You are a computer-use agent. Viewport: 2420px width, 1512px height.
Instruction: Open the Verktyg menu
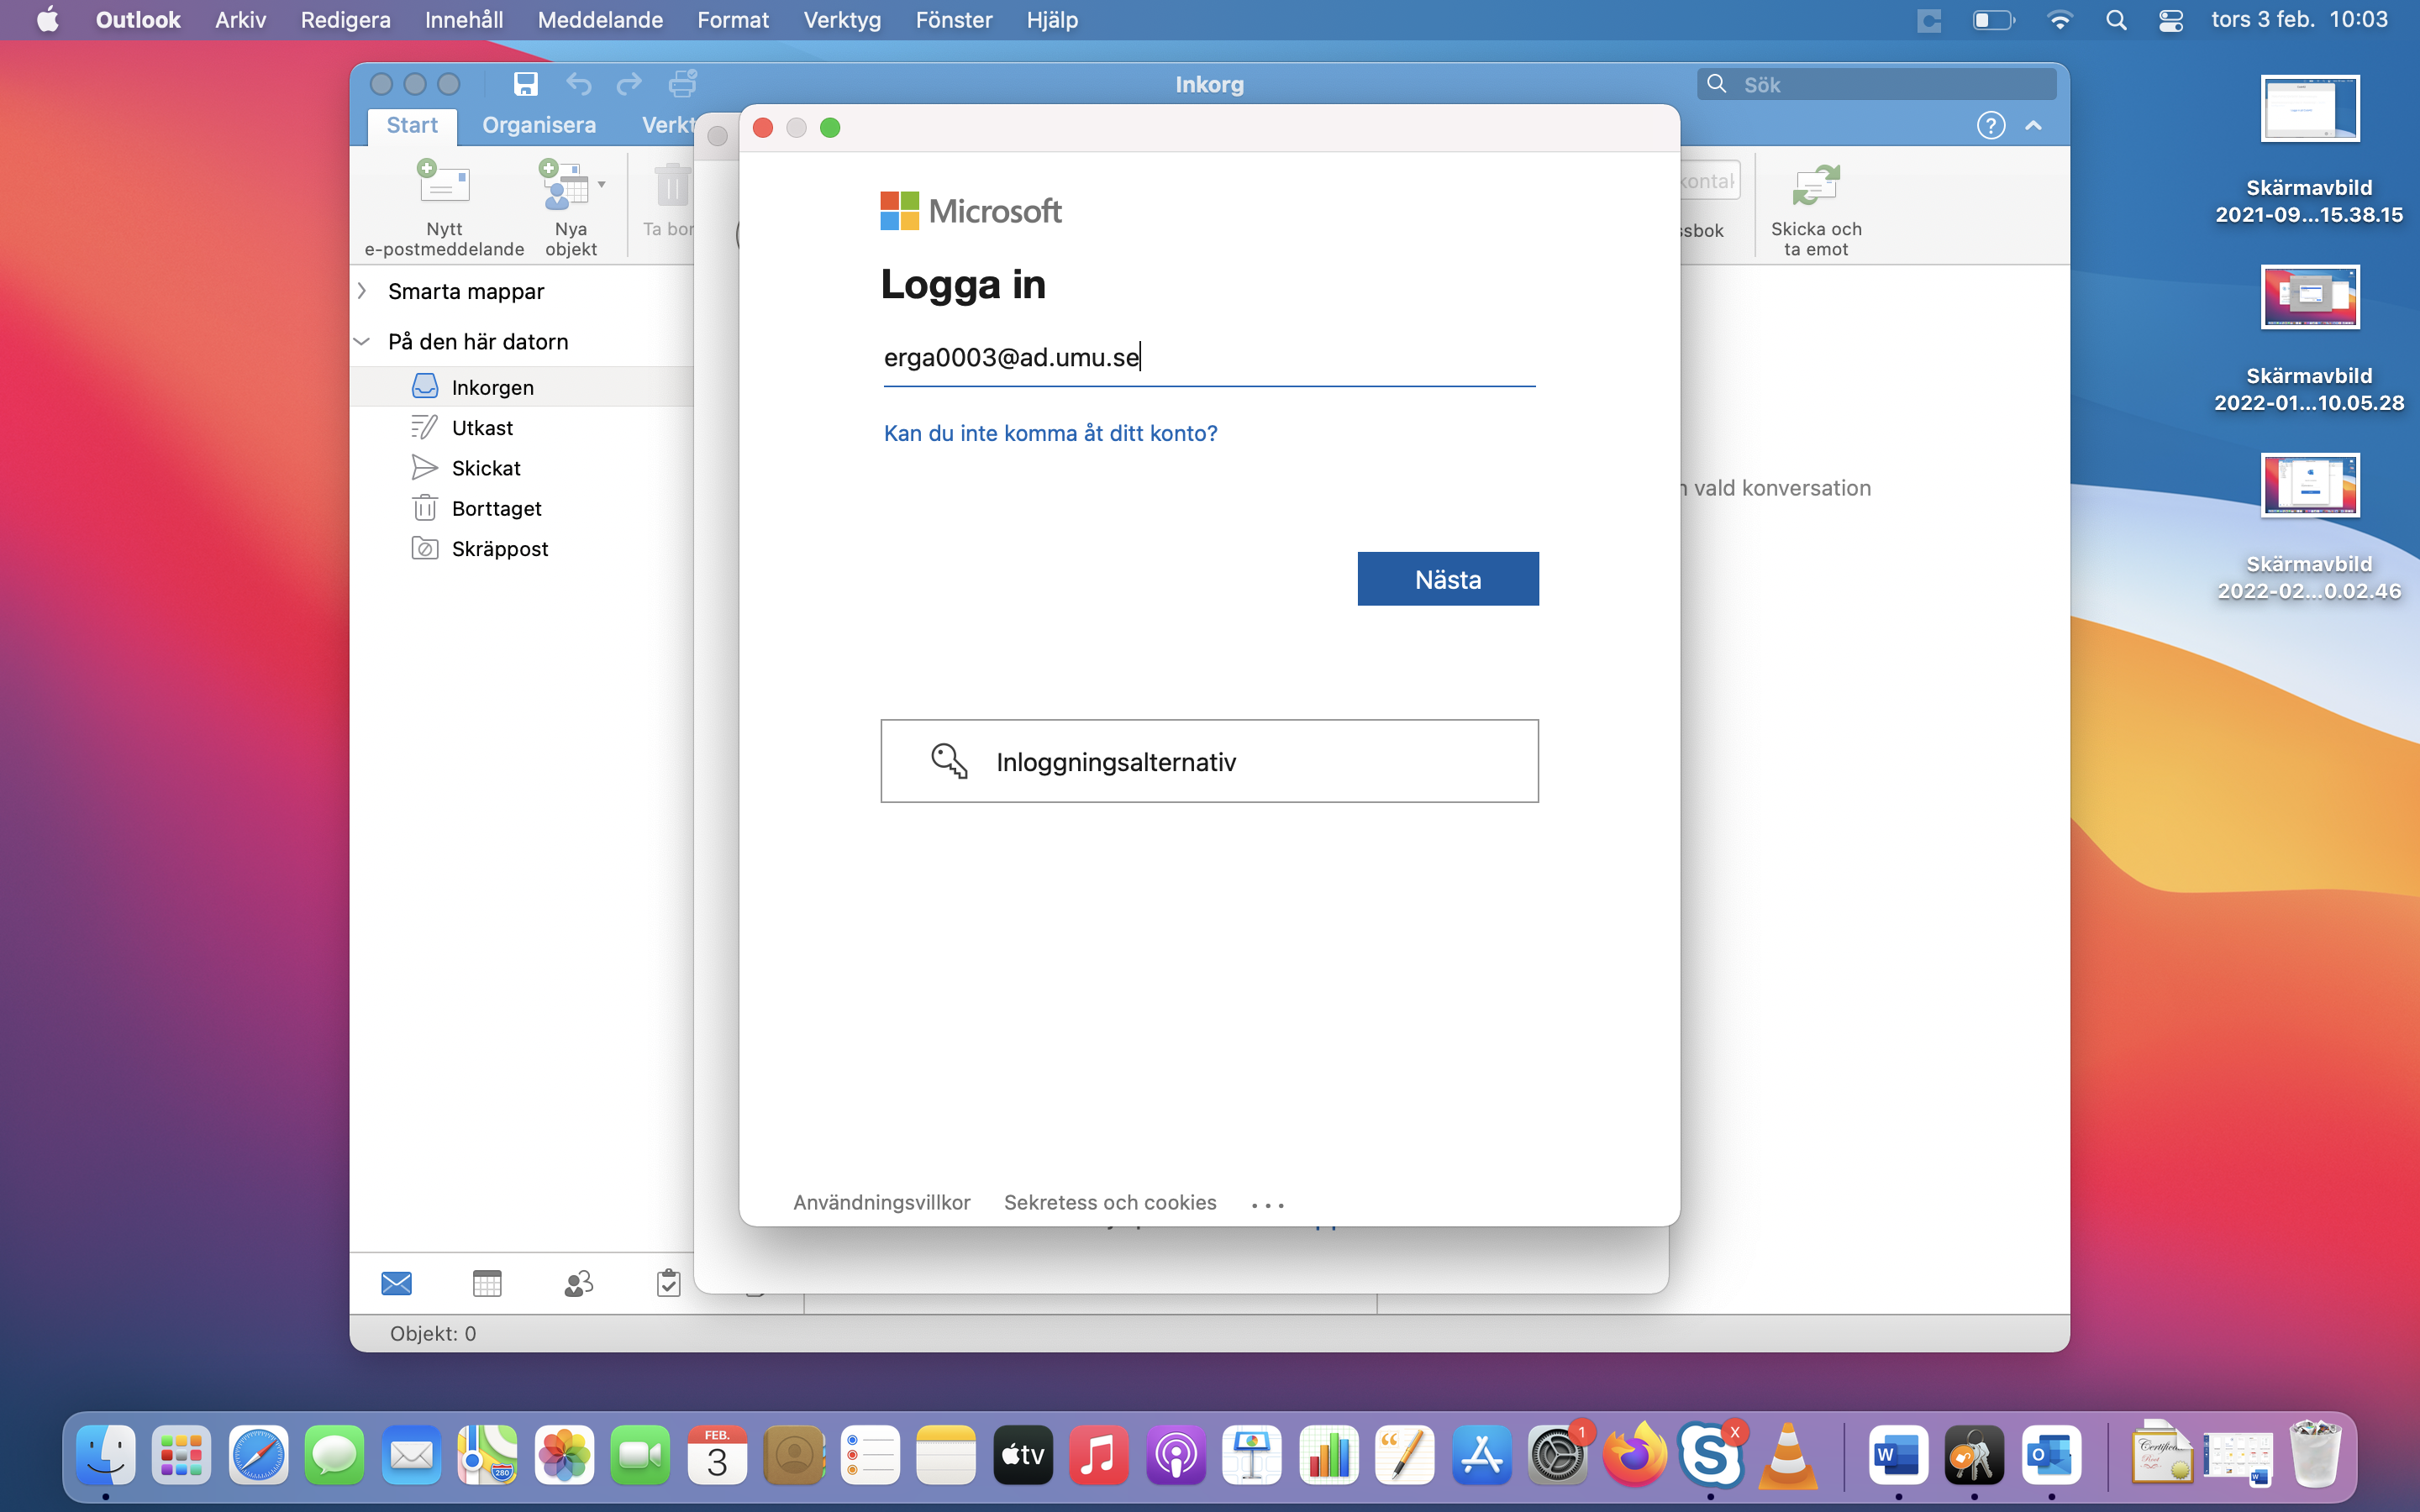[842, 20]
